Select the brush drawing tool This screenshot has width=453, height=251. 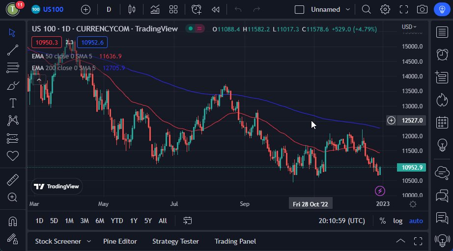[x=12, y=85]
